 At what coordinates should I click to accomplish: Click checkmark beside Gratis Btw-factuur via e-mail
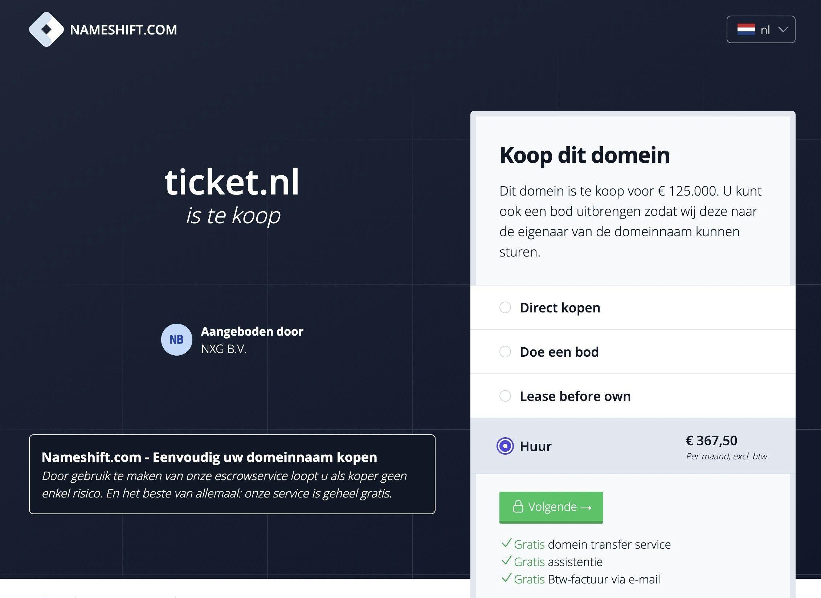tap(506, 578)
